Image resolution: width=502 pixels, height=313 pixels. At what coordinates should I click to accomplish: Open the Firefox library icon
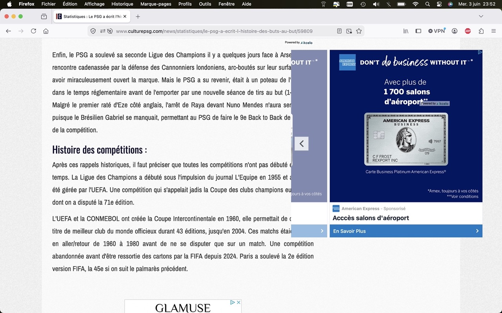click(406, 31)
